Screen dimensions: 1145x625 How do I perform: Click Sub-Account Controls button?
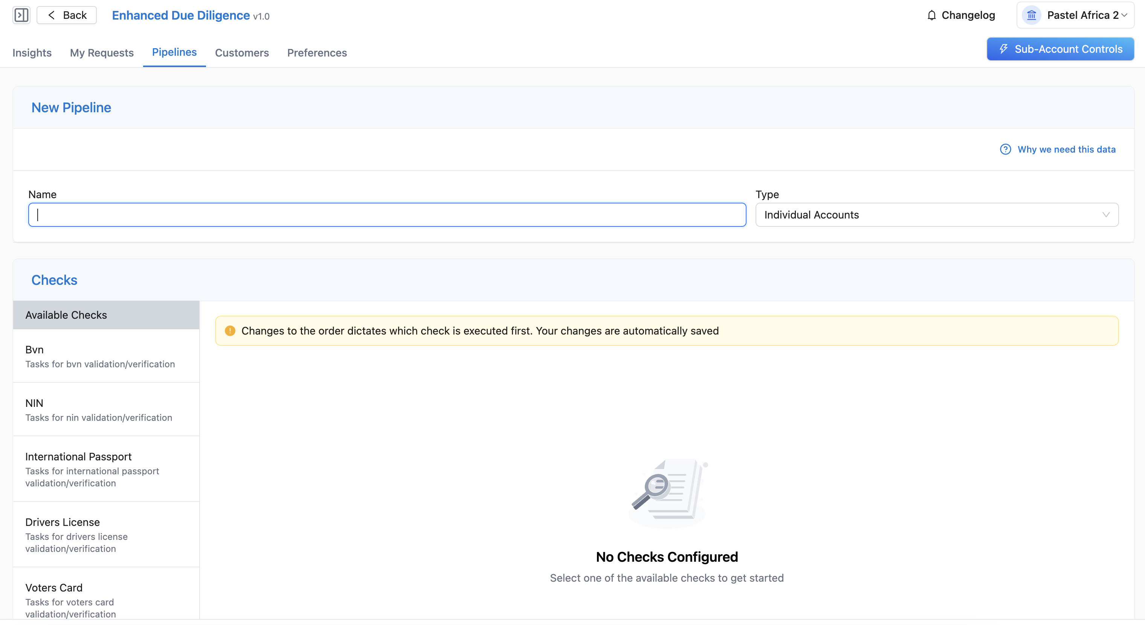tap(1060, 49)
